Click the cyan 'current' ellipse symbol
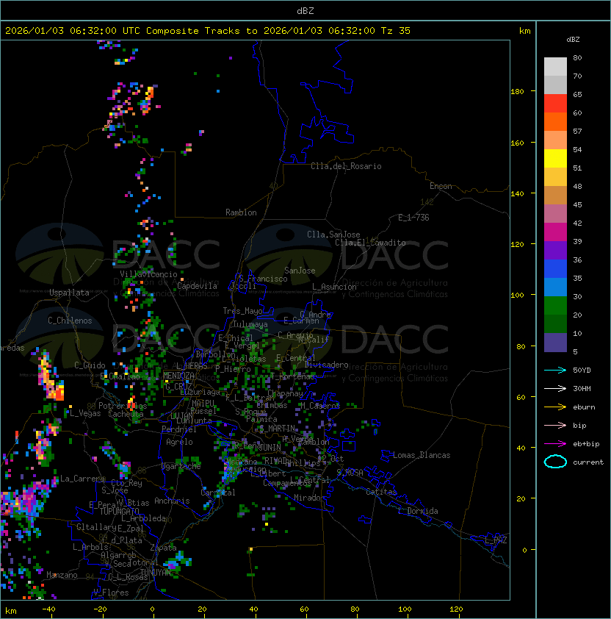Screen dimensions: 611x619 click(555, 462)
